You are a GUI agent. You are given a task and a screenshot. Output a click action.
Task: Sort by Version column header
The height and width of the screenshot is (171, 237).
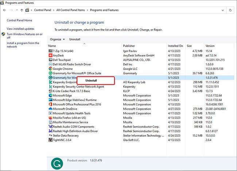pyautogui.click(x=210, y=46)
